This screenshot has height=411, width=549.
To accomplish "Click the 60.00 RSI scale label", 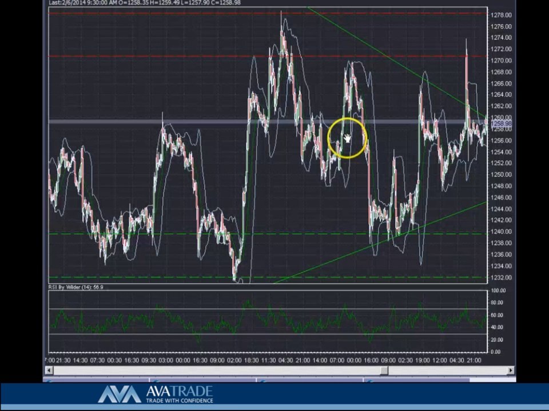I will pos(498,315).
